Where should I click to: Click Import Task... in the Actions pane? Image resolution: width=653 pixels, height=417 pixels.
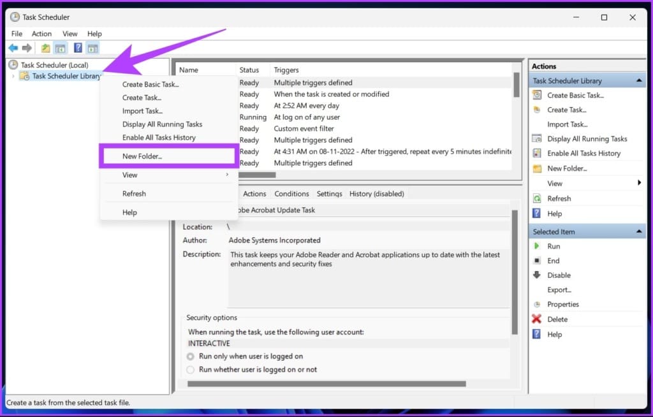point(567,124)
